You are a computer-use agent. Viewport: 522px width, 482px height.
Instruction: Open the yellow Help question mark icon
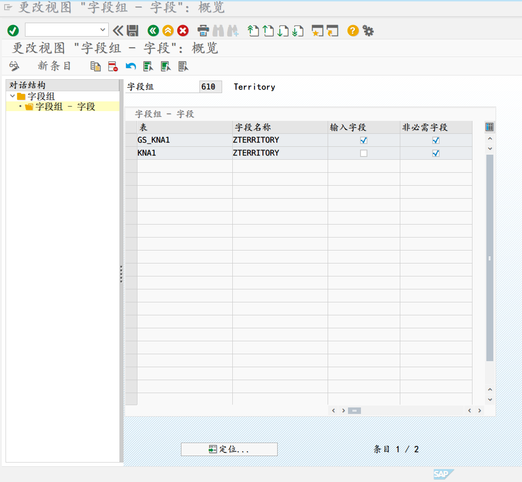[x=353, y=31]
